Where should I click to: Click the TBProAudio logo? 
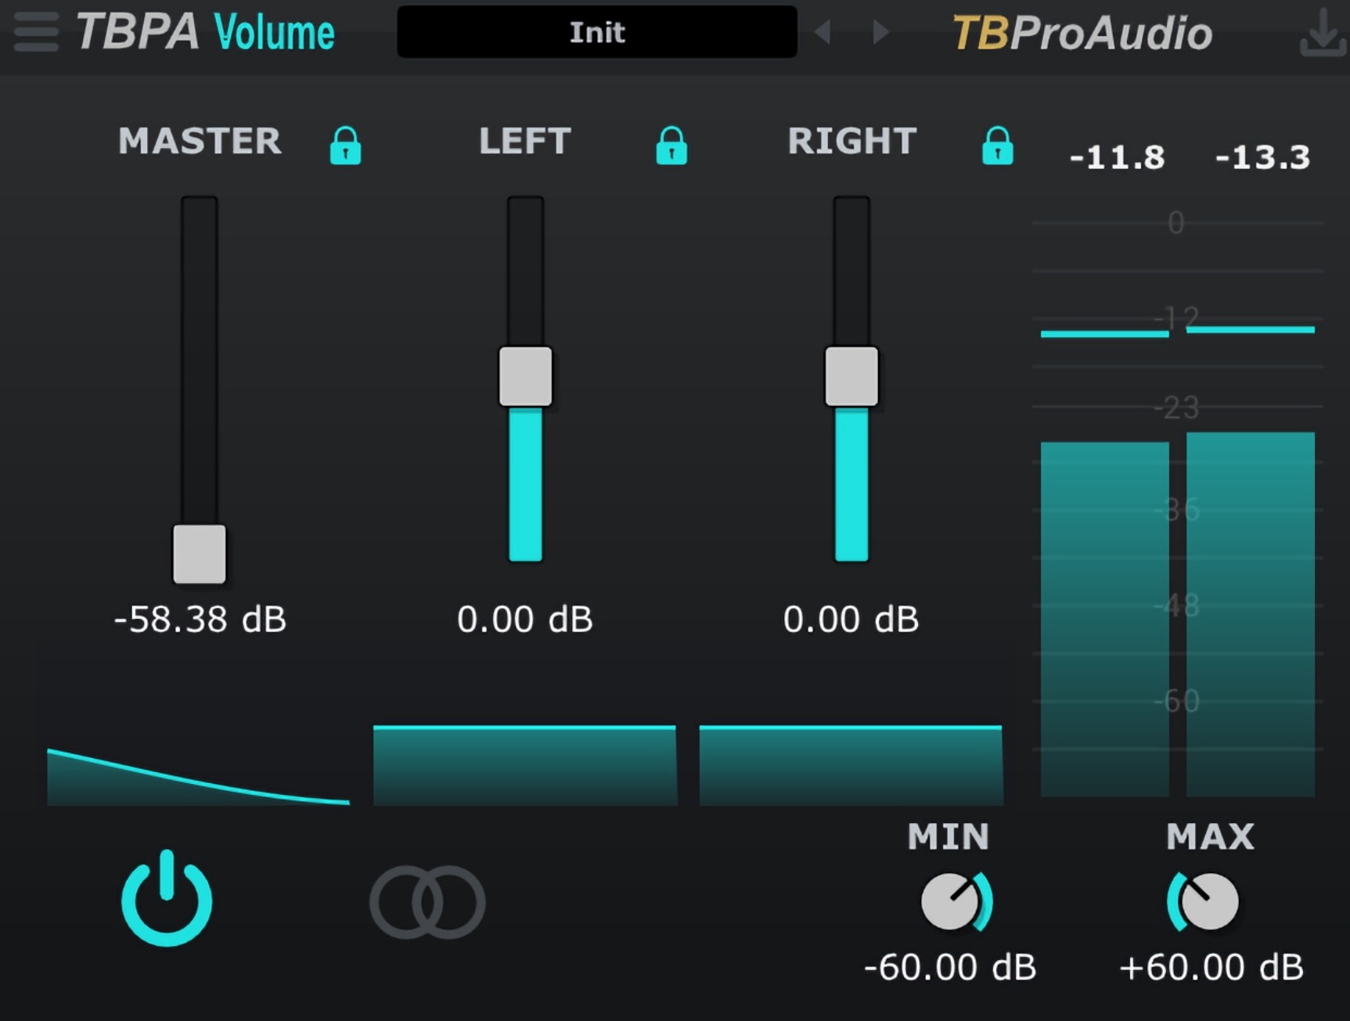1082,33
